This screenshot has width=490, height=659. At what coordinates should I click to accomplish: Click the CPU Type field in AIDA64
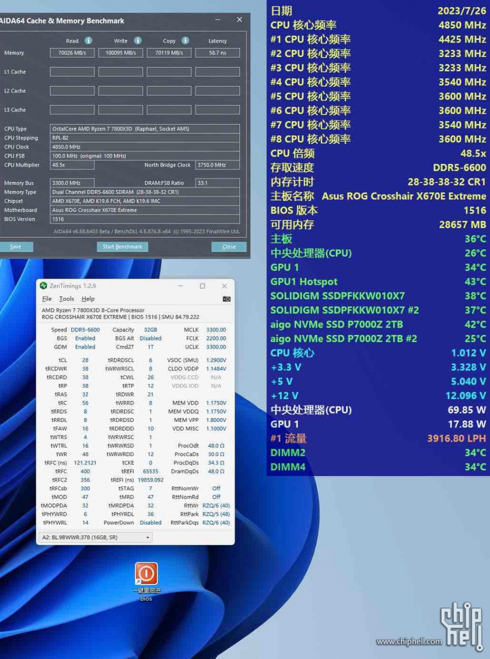pos(145,128)
